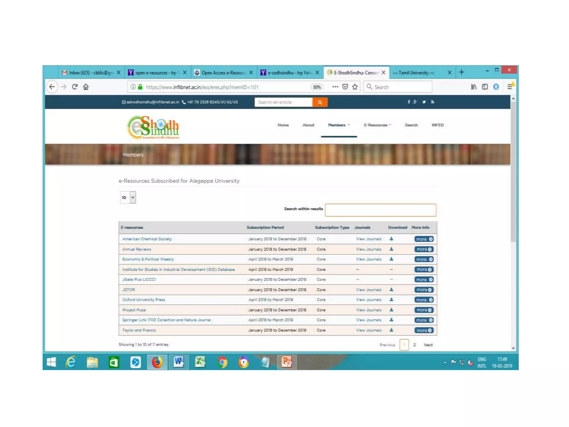The height and width of the screenshot is (427, 569).
Task: Click more button for Project Muse
Action: (x=424, y=310)
